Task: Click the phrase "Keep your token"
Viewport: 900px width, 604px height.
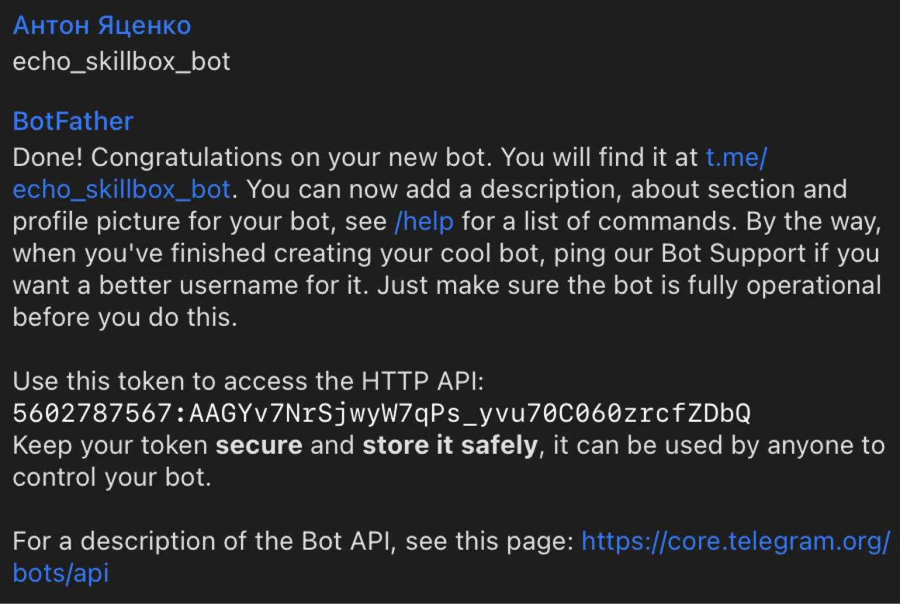Action: (110, 446)
